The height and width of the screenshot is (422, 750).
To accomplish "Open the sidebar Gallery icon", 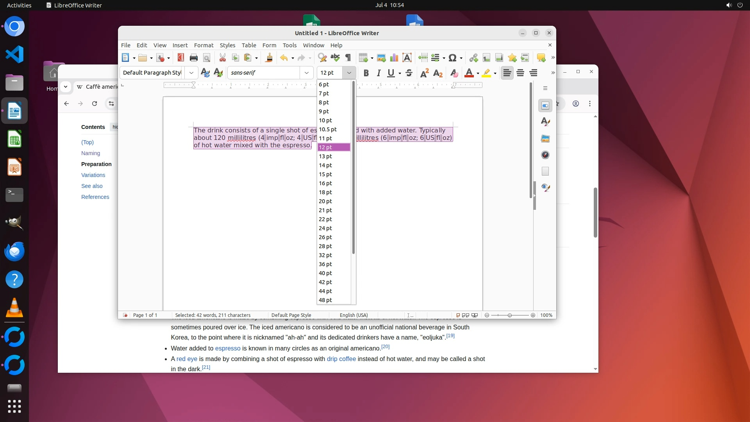I will 545,138.
